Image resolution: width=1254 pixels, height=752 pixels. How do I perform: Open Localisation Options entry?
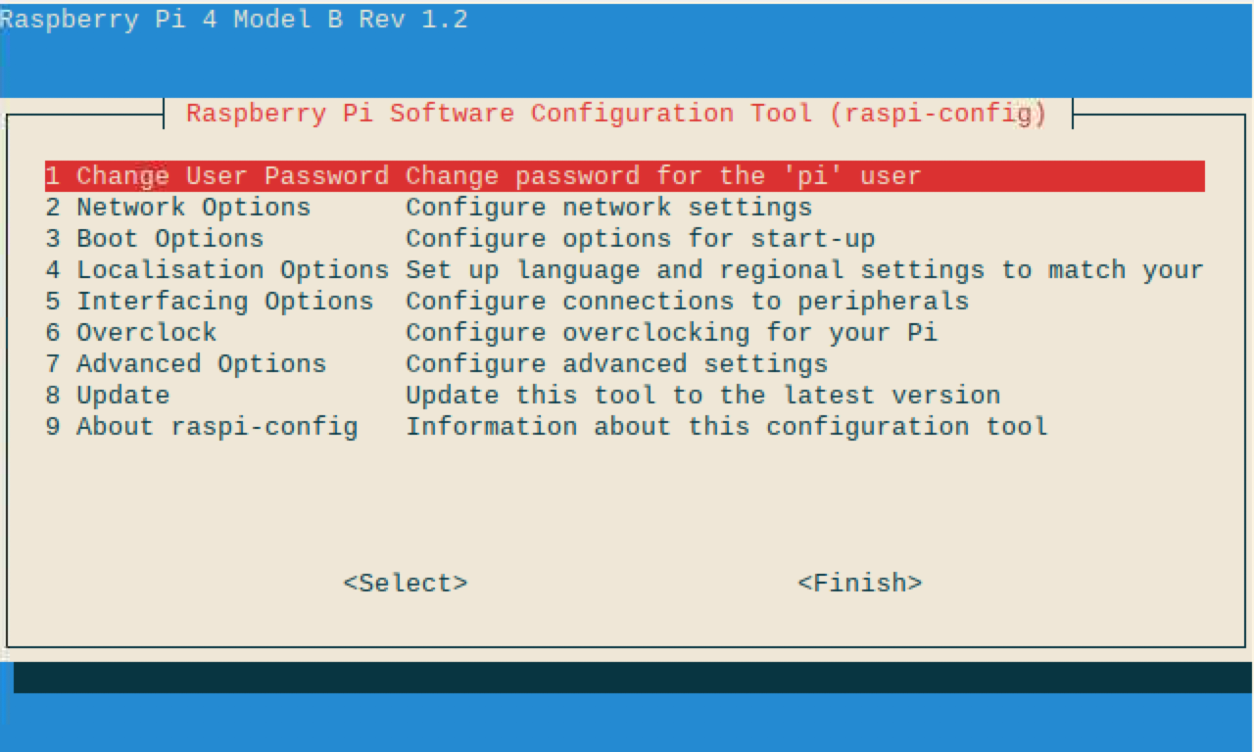(625, 270)
